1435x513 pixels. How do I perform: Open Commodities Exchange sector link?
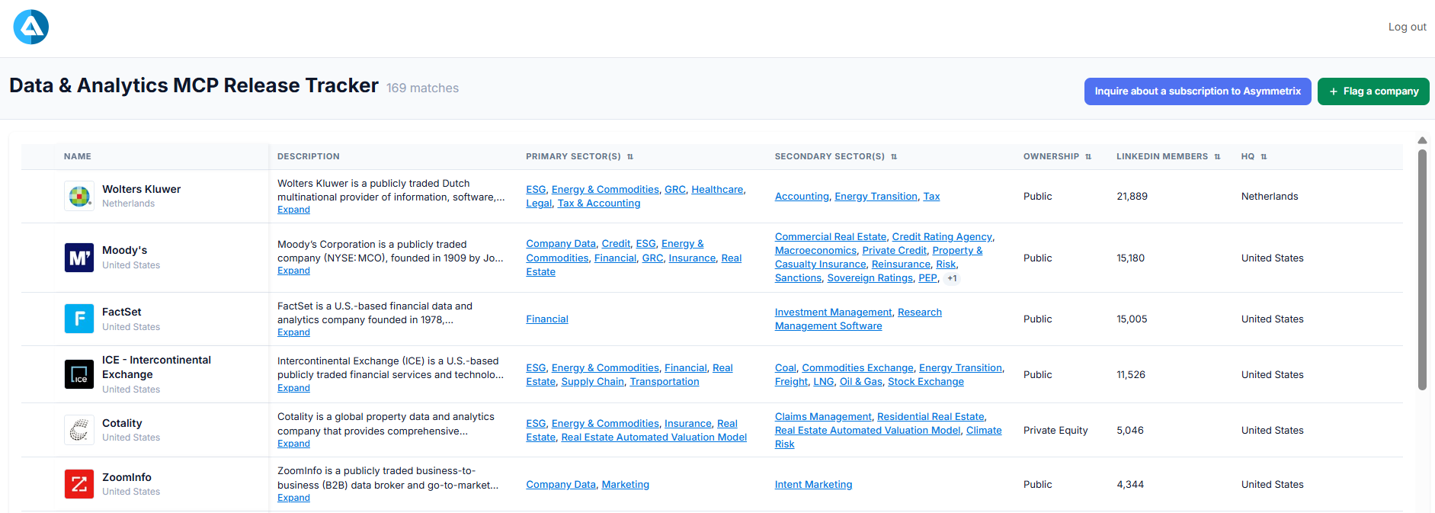click(857, 367)
